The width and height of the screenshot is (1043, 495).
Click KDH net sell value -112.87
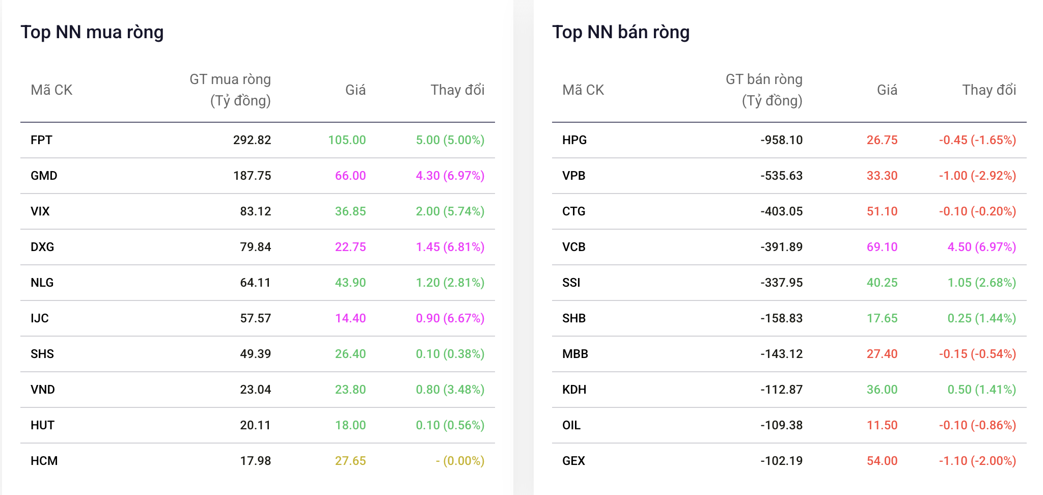pos(782,390)
